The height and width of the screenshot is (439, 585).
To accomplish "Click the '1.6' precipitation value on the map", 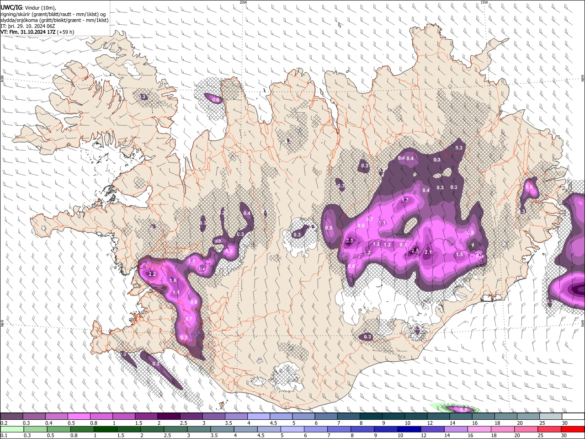I will tap(173, 281).
